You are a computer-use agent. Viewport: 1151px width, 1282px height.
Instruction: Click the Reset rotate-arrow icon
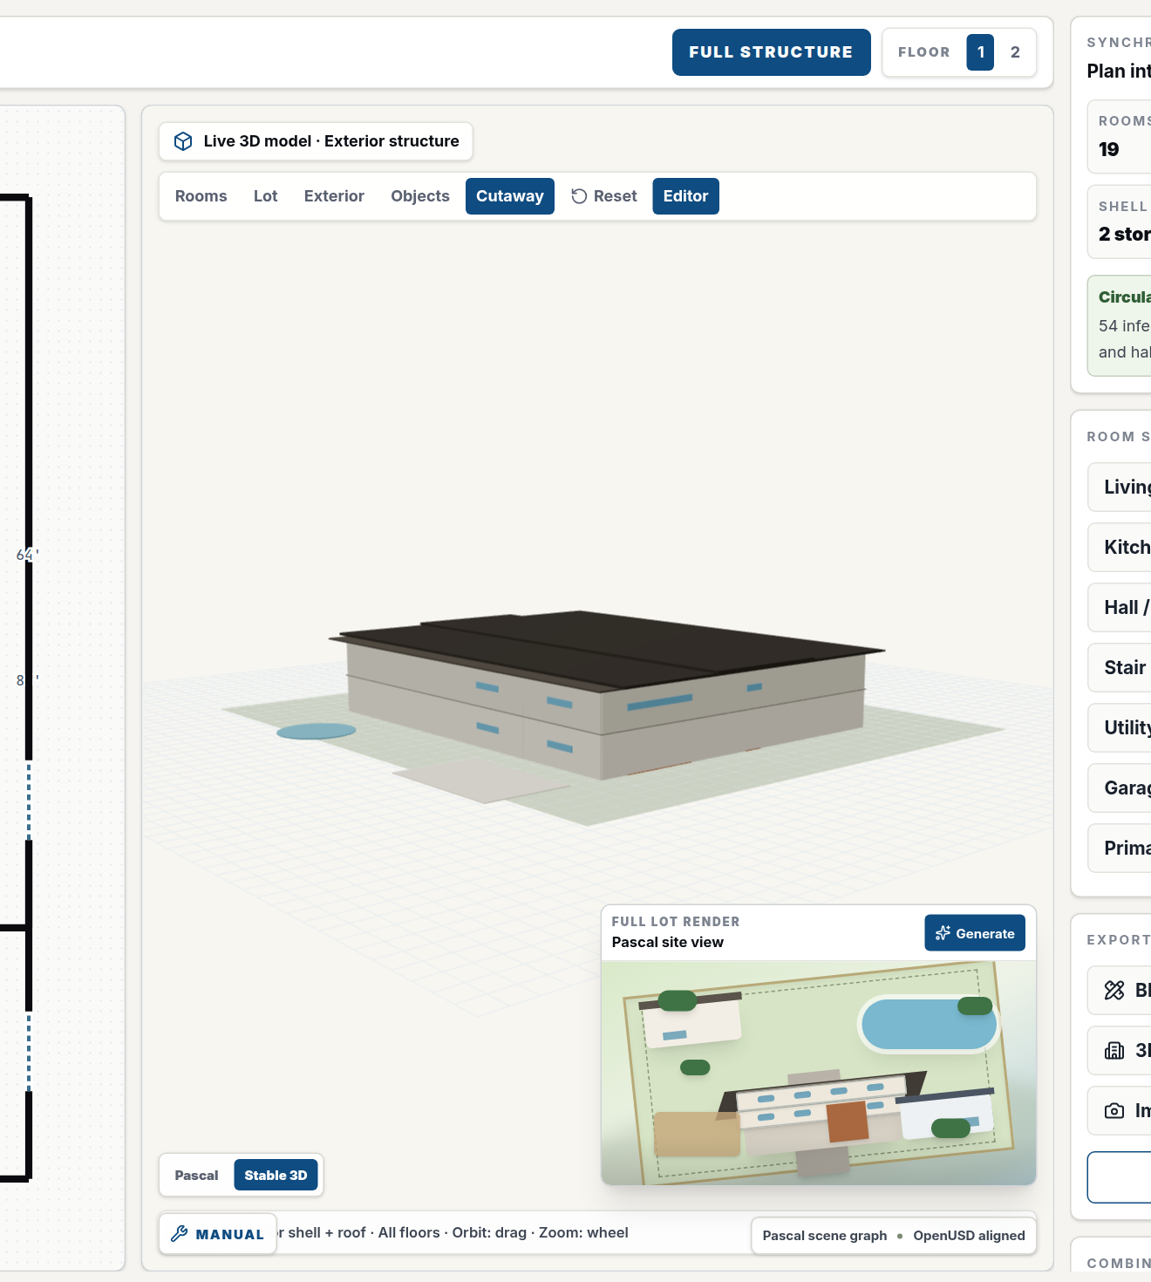579,196
